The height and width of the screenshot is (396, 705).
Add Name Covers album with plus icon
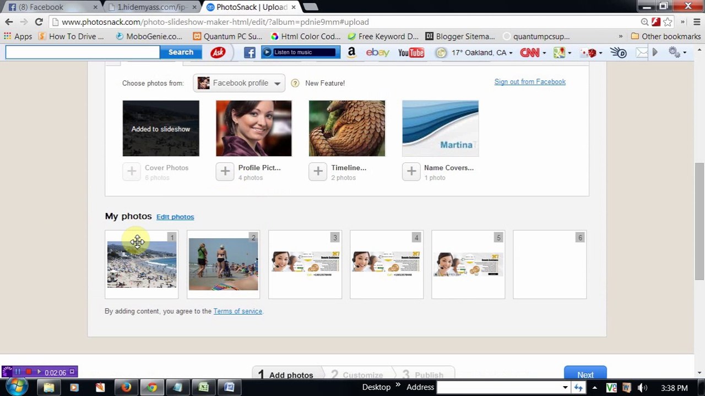tap(411, 172)
